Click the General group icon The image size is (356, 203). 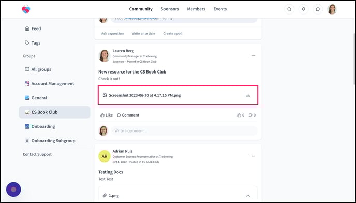click(x=27, y=98)
